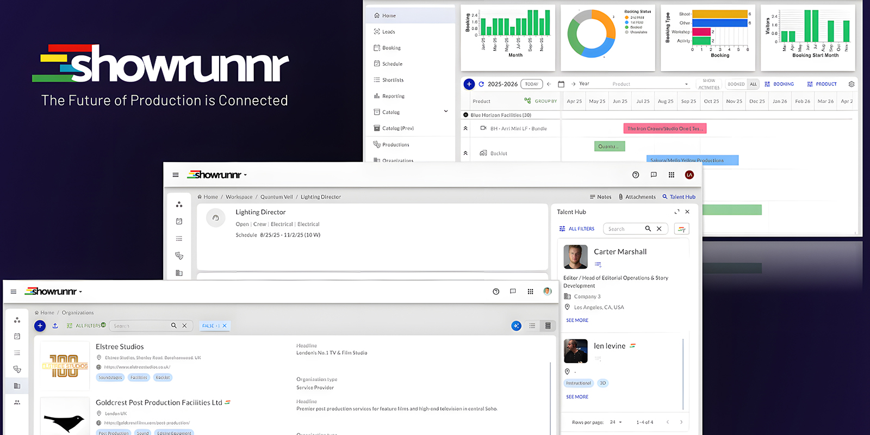Open schedule settings gear icon
This screenshot has width=870, height=435.
click(x=852, y=84)
